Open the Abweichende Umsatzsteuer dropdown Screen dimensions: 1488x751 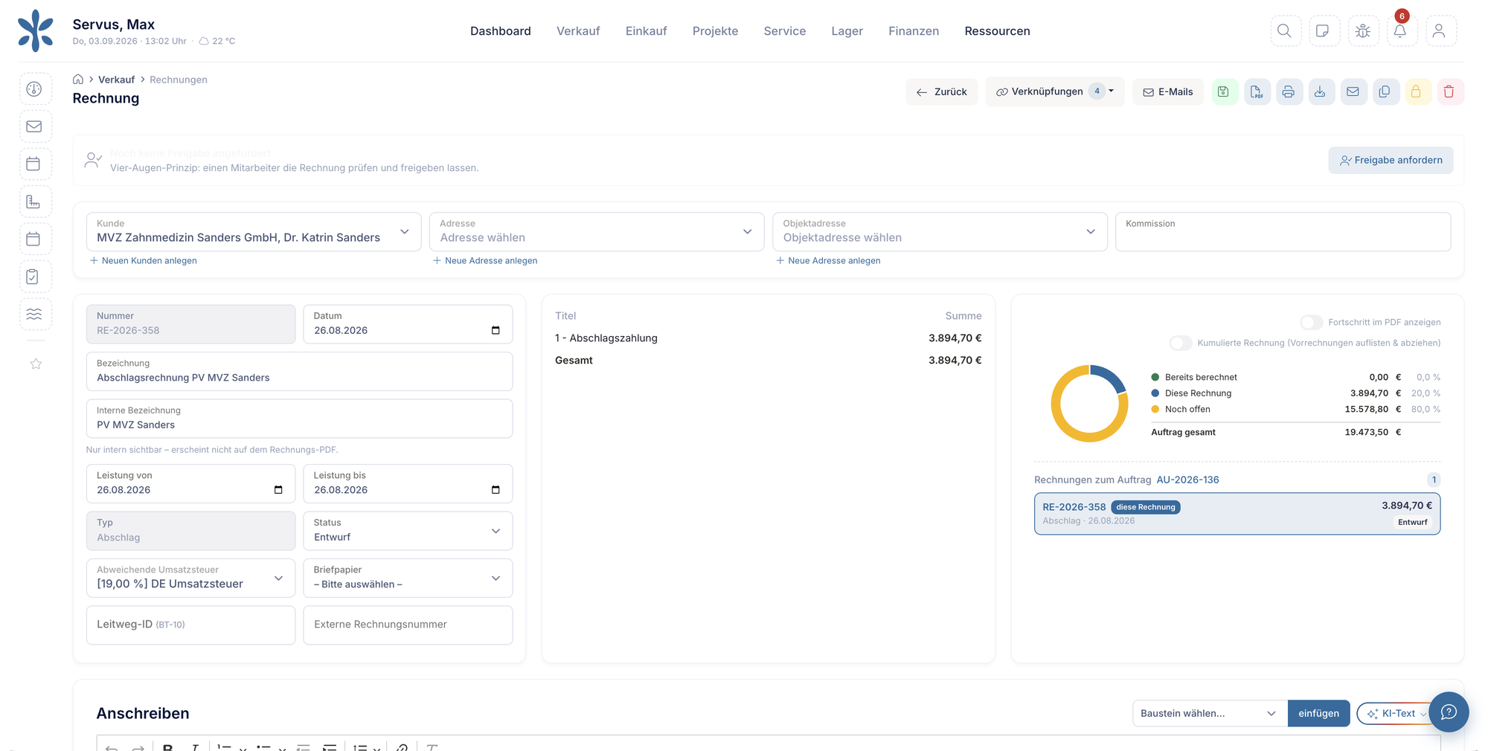click(x=190, y=578)
